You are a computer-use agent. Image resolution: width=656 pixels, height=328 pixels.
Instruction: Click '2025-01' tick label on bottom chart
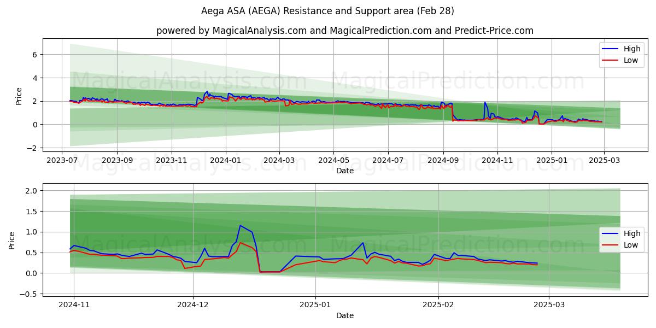click(x=315, y=306)
